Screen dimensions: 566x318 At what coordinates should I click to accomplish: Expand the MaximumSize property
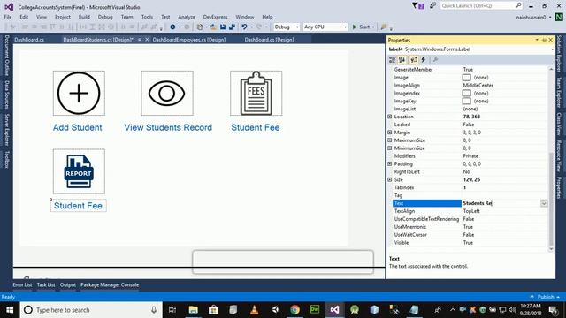pyautogui.click(x=390, y=140)
